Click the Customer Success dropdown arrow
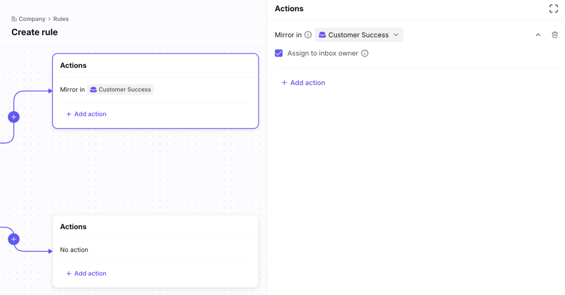This screenshot has height=295, width=565. click(396, 35)
